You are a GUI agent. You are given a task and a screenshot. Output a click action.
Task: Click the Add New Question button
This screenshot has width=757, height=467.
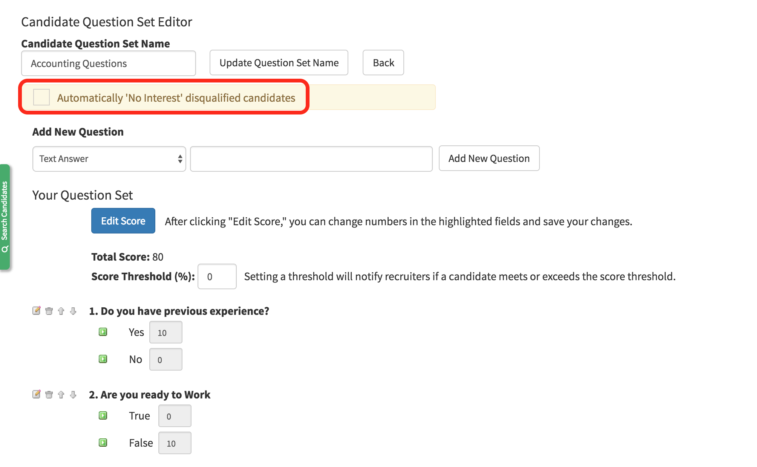[489, 159]
